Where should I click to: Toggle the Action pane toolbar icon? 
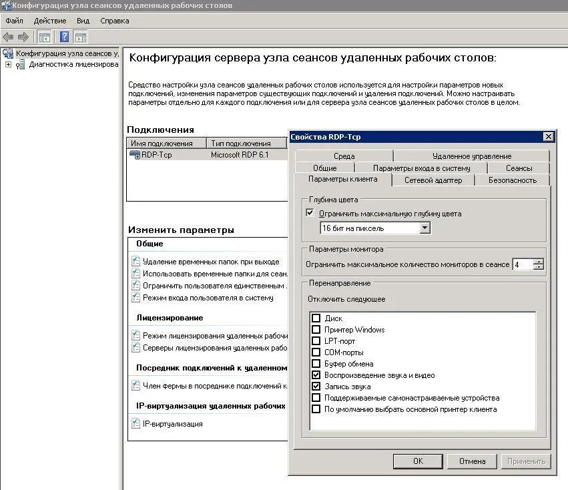tap(80, 37)
